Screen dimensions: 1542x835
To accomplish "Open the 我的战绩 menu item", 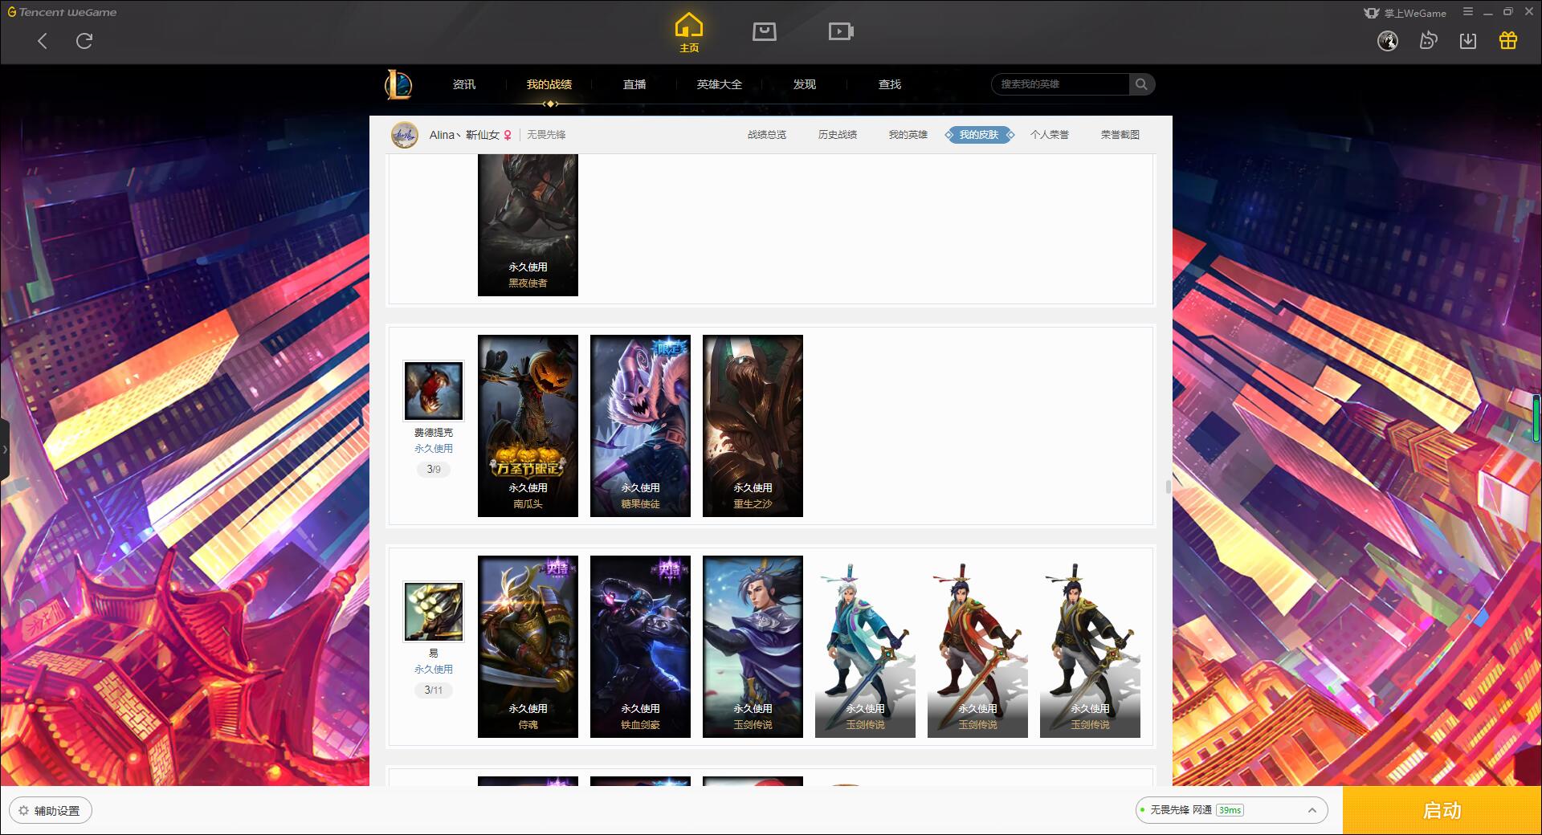I will tap(549, 84).
